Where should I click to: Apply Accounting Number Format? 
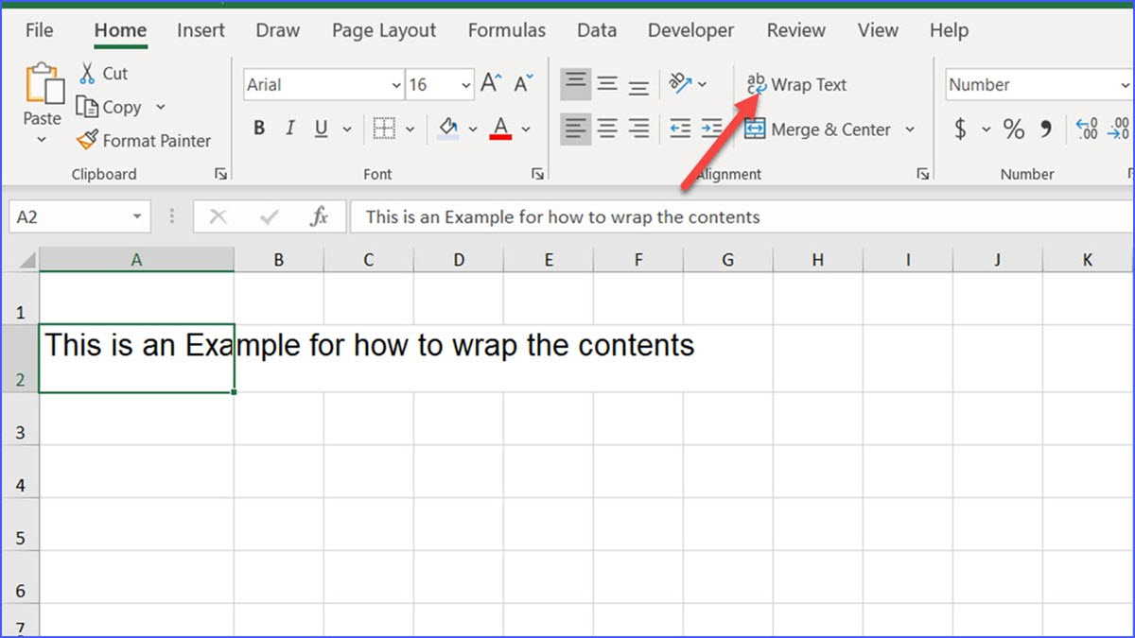[x=959, y=129]
